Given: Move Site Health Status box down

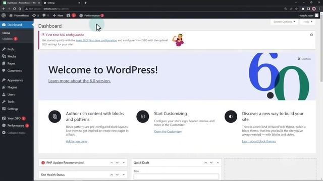Looking at the screenshot, I should pyautogui.click(x=117, y=175).
